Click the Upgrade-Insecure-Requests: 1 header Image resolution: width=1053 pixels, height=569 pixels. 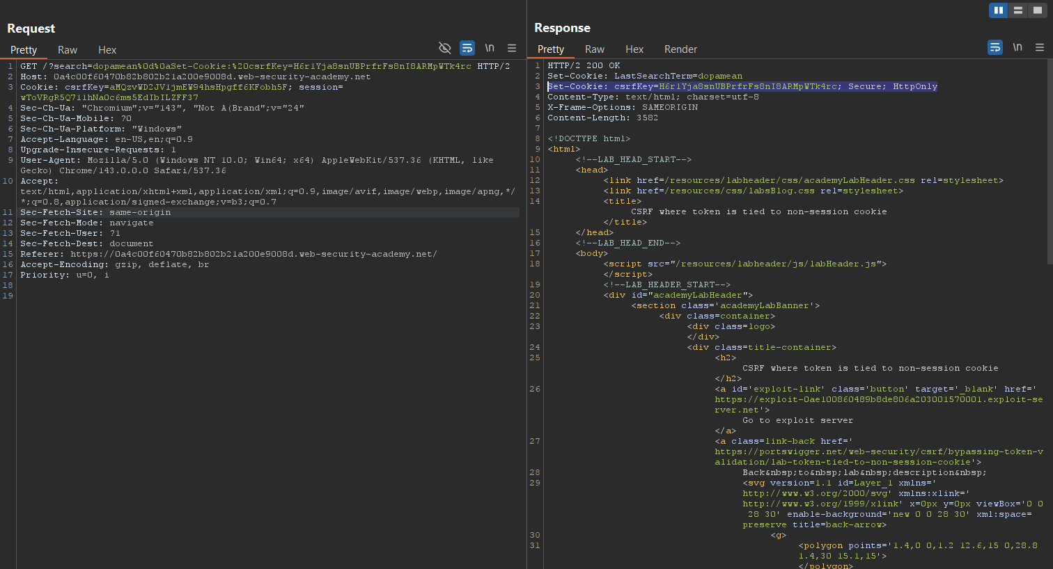tap(98, 150)
